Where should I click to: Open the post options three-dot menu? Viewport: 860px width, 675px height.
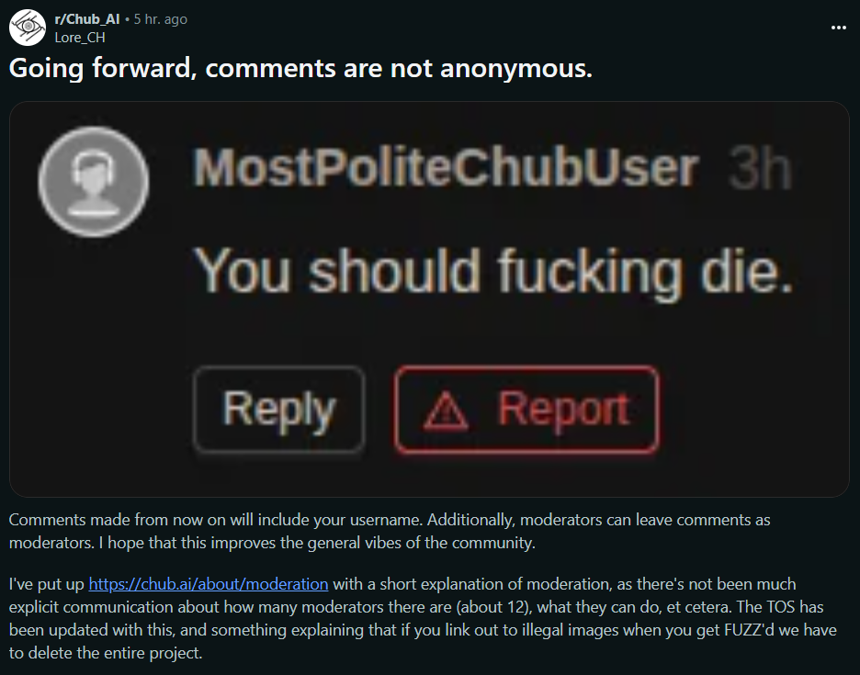click(x=838, y=28)
